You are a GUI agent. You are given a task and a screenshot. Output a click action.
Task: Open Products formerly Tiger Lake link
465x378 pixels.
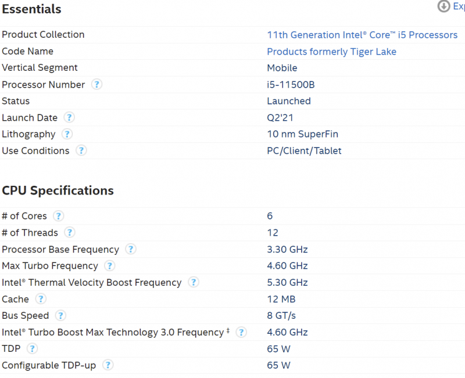pyautogui.click(x=331, y=52)
